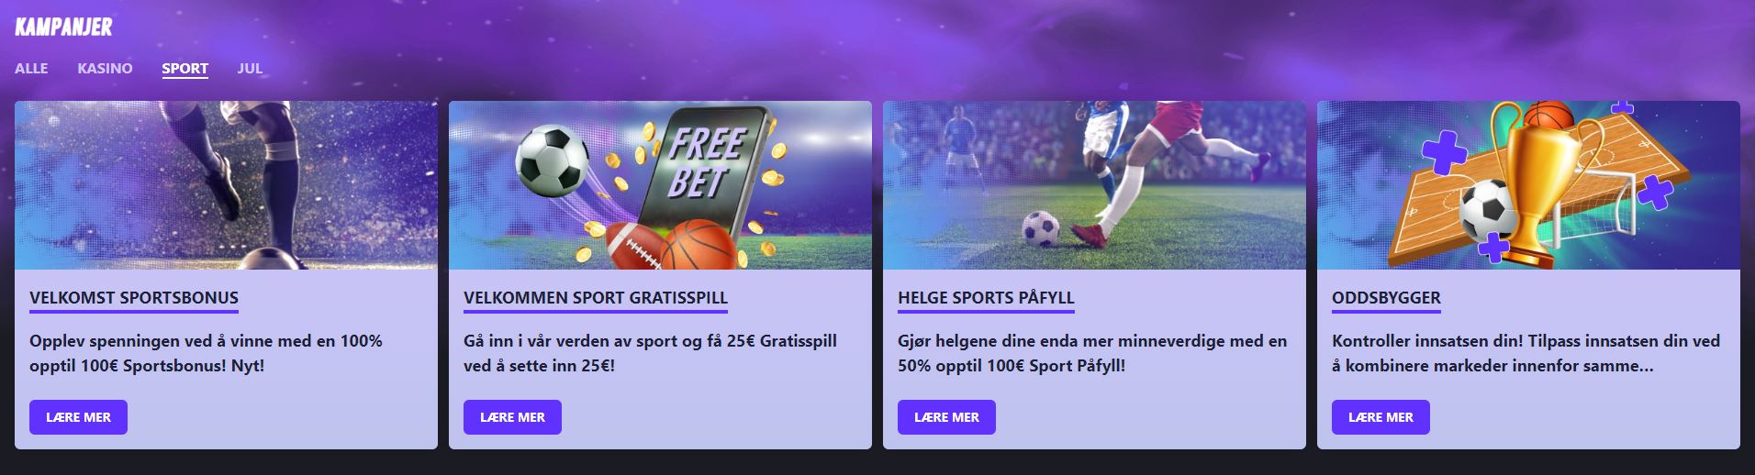Open the ODDSBYGGER title link

(x=1386, y=298)
